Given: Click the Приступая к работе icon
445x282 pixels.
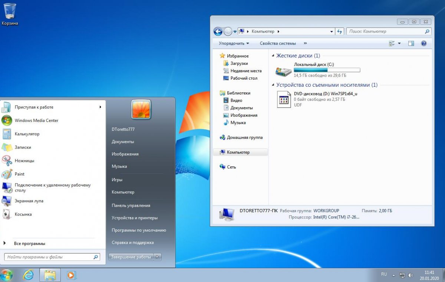Looking at the screenshot, I should (7, 107).
